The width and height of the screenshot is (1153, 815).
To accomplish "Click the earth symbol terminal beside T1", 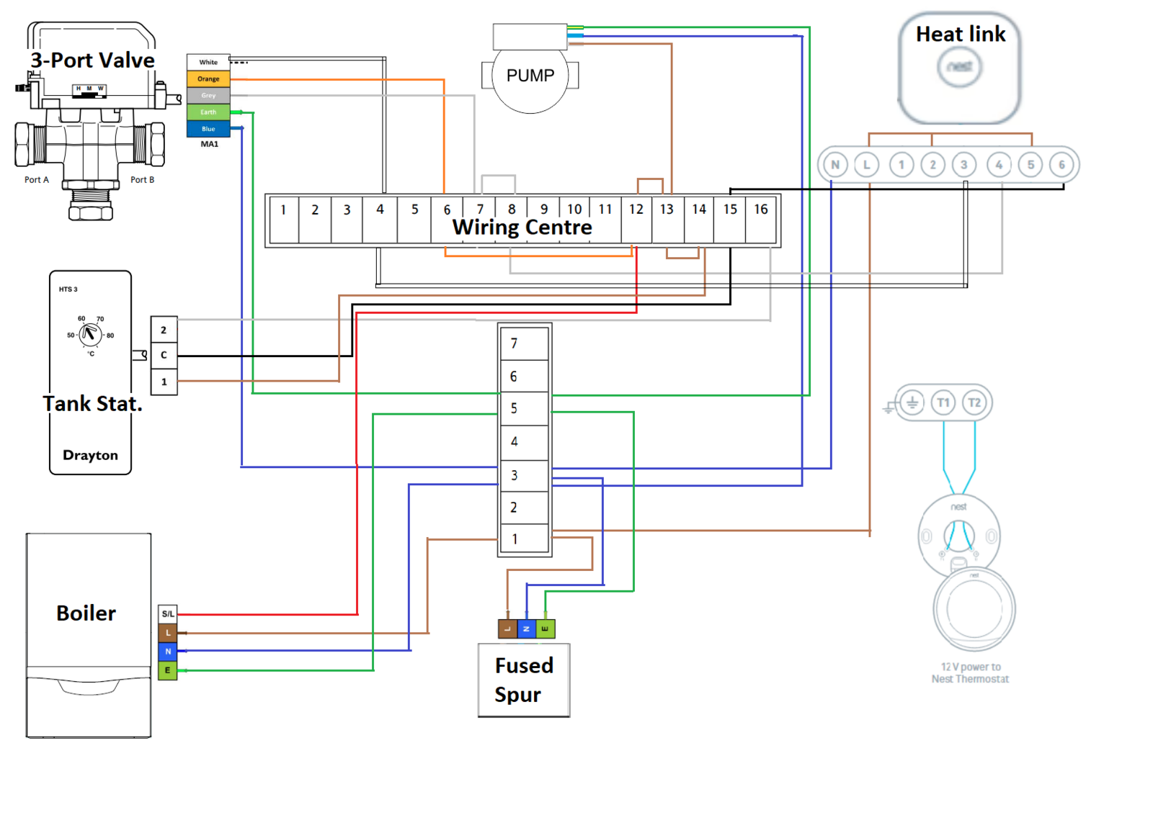I will coord(912,402).
